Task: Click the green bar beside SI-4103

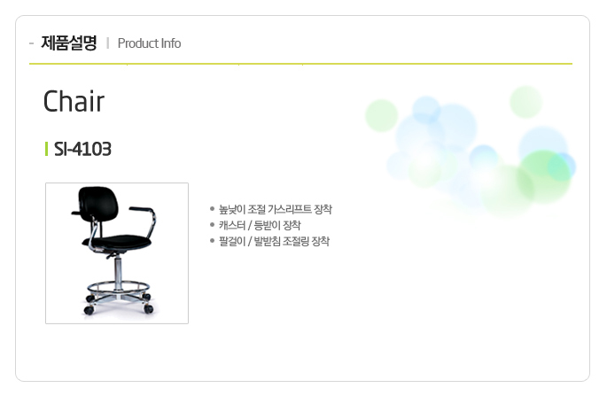Action: coord(46,149)
